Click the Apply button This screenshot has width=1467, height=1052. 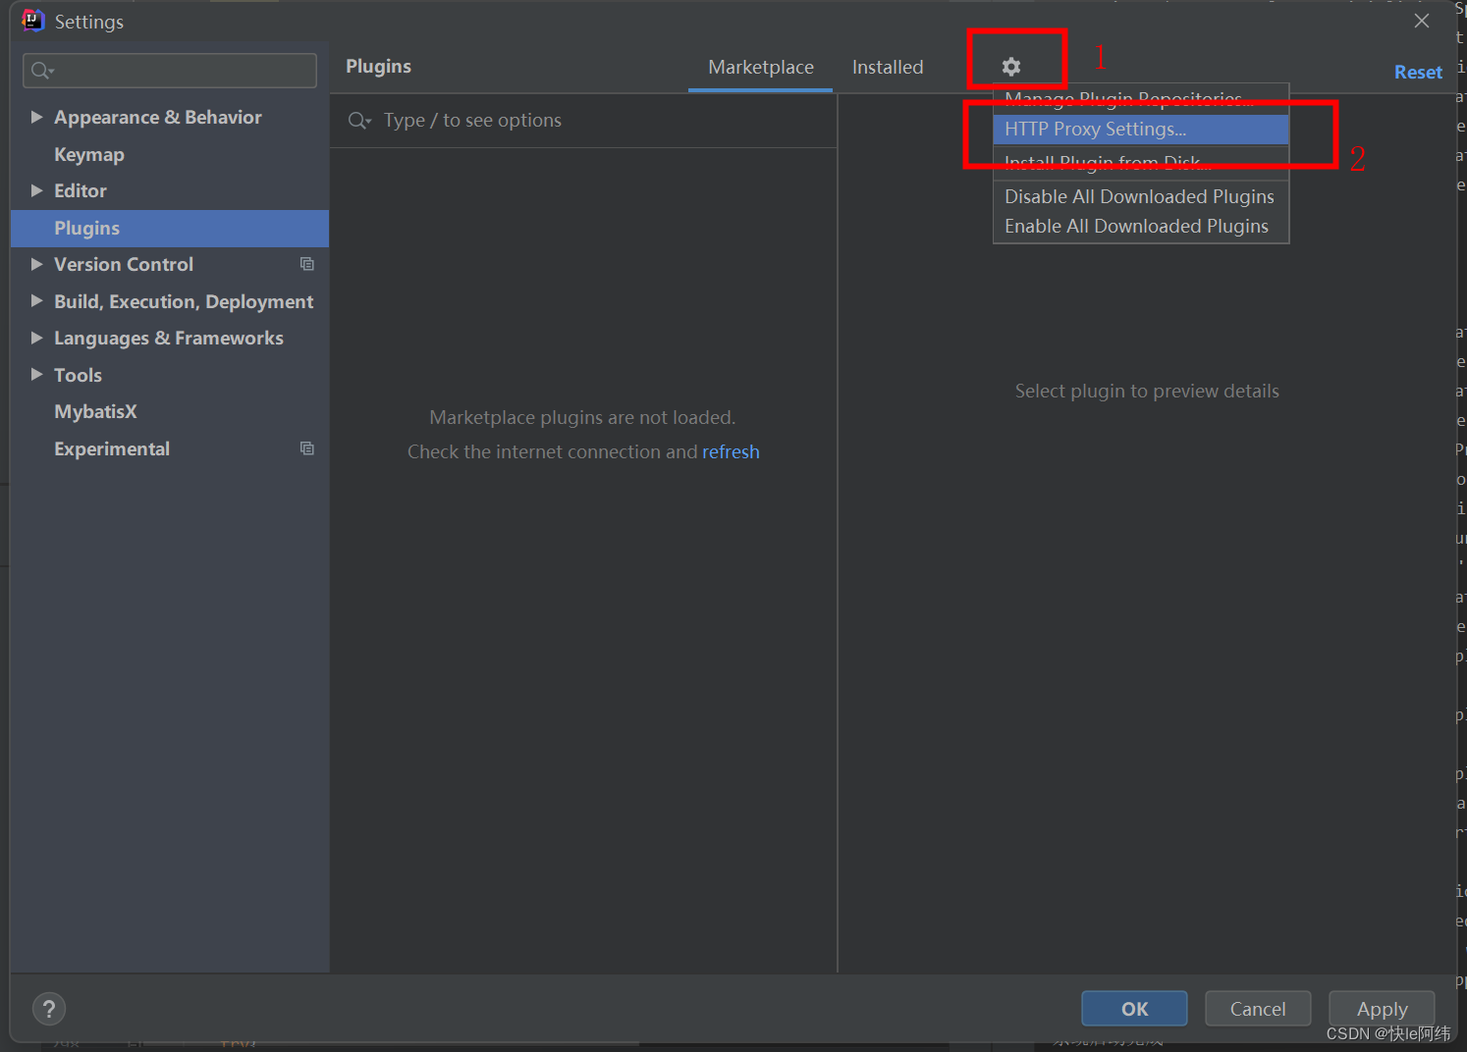coord(1382,1009)
